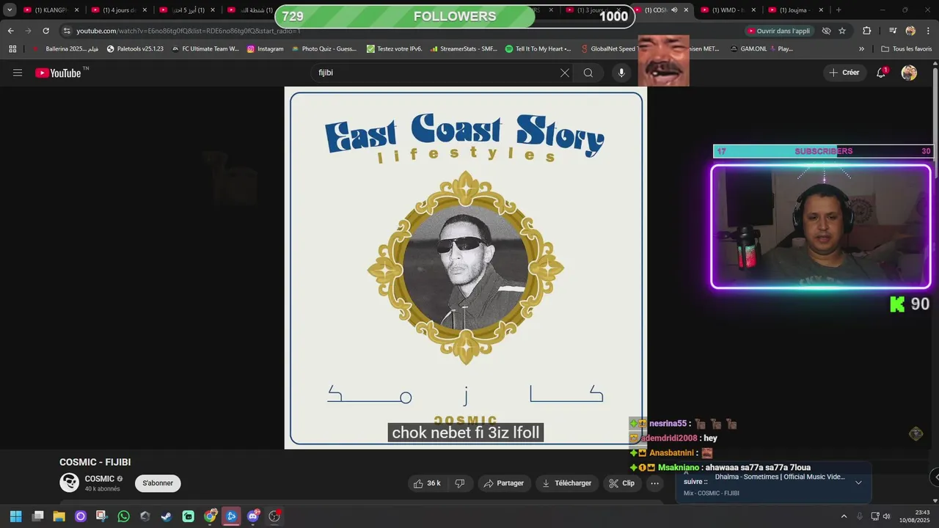Viewport: 939px width, 528px height.
Task: Mute the playing COSMIC tab speaker icon
Action: point(674,10)
